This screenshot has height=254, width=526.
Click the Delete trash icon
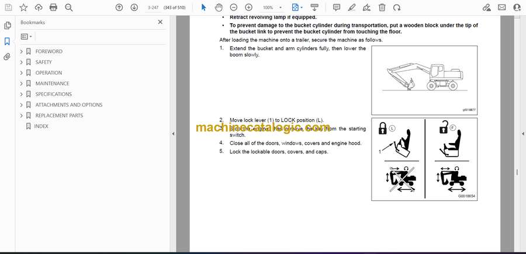(382, 8)
